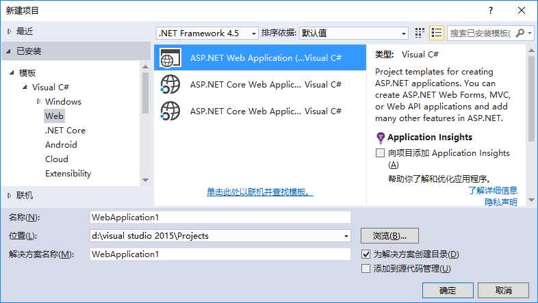Switch to small icons view
538x303 pixels.
(x=420, y=33)
